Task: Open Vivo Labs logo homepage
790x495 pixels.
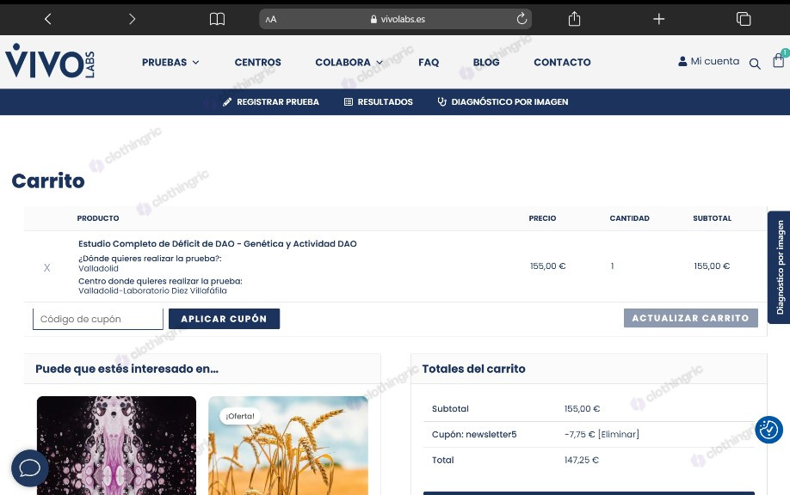Action: pos(50,61)
